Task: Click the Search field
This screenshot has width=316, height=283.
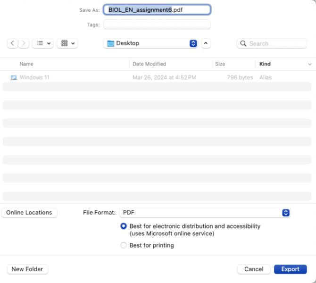Action: [x=272, y=43]
